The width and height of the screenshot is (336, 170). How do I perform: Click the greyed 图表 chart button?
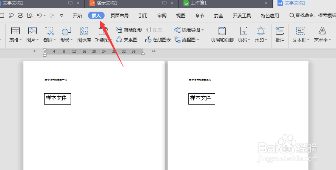pos(154,30)
